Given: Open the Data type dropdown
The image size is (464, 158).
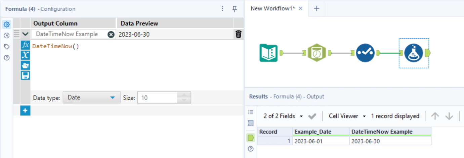Looking at the screenshot, I should [91, 98].
